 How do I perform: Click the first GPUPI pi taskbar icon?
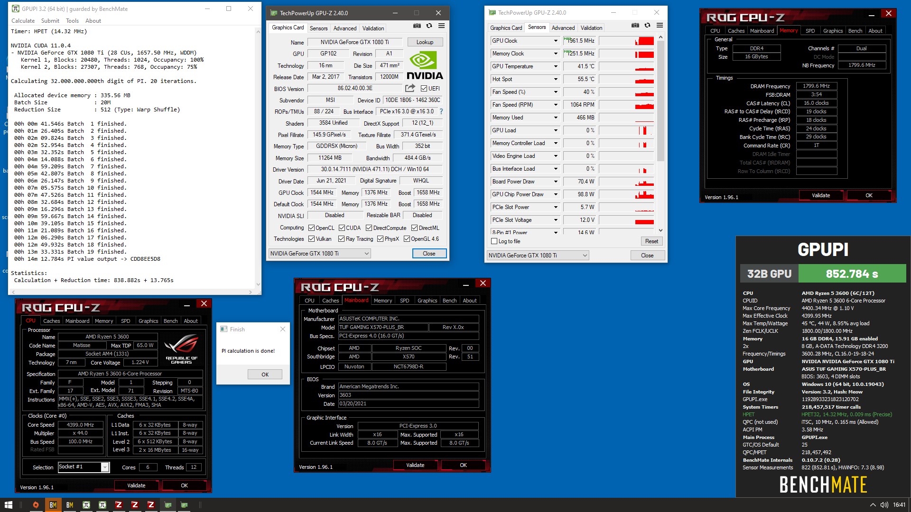pyautogui.click(x=86, y=505)
